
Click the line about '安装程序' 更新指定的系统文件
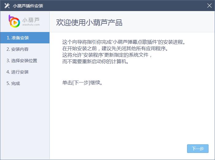[x=107, y=55]
